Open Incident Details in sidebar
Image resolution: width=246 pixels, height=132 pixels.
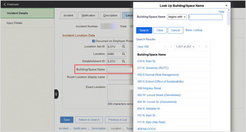point(27,13)
